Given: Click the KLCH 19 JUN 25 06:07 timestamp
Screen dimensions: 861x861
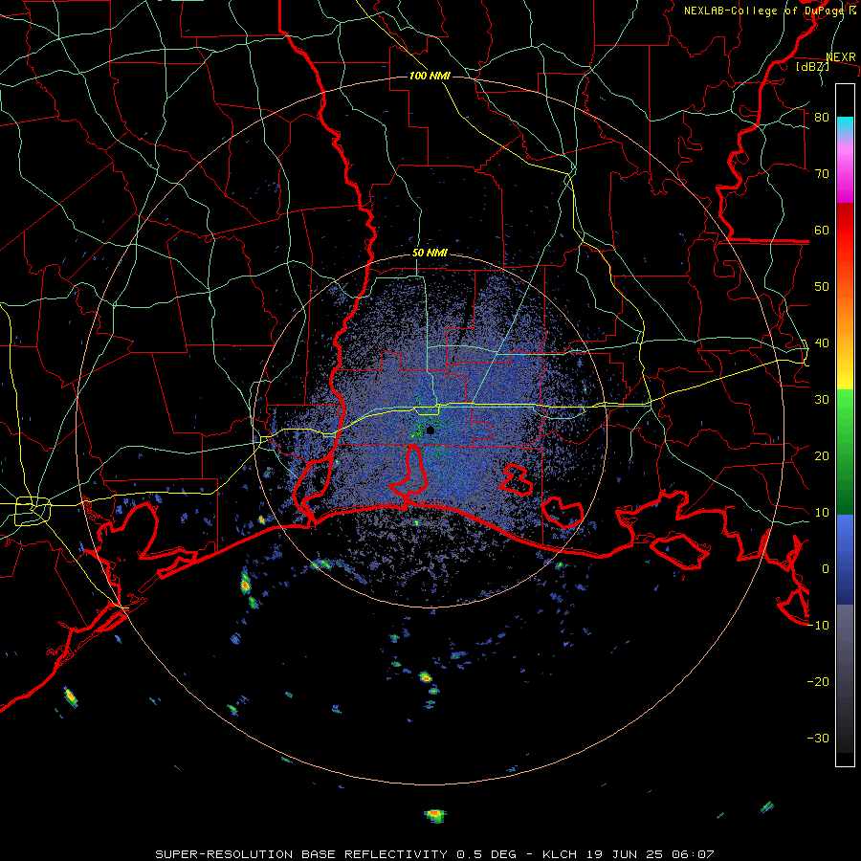Looking at the screenshot, I should 629,854.
